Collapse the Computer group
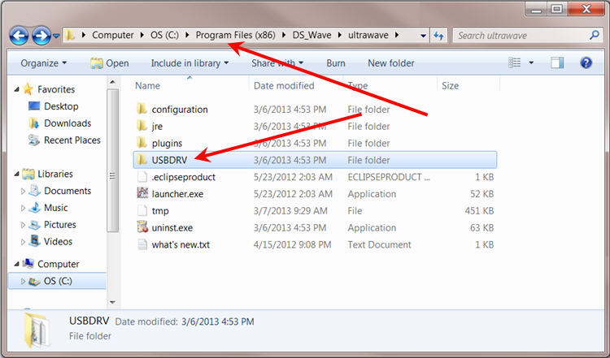Viewport: 610px width, 358px height. [x=17, y=264]
